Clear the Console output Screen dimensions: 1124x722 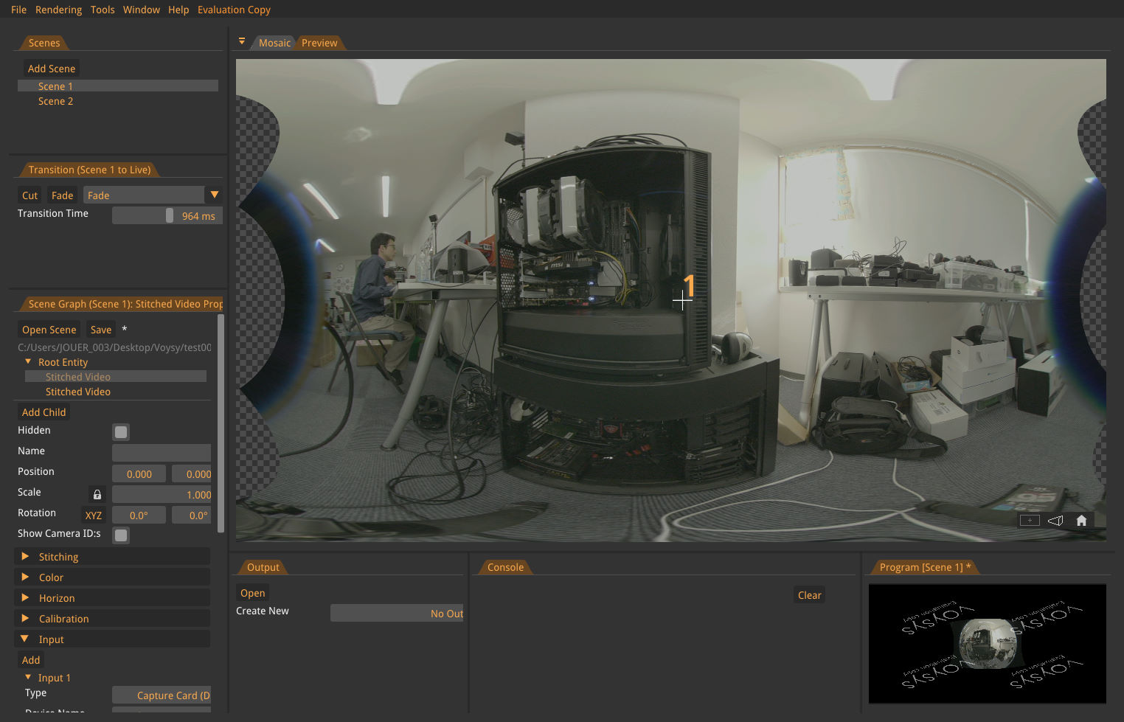(809, 595)
